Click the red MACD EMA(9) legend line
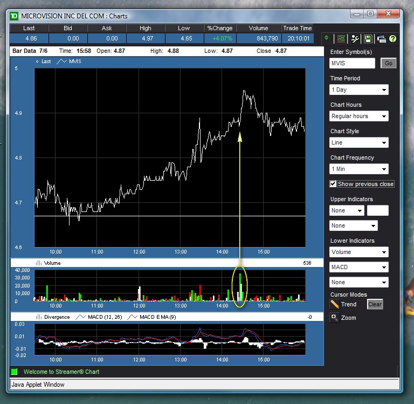 click(132, 317)
